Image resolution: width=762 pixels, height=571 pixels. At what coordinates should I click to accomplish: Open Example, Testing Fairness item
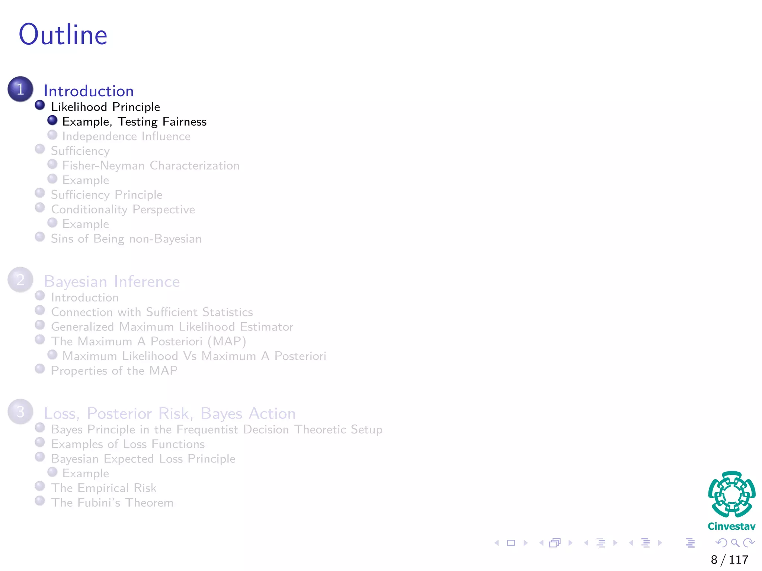coord(134,122)
